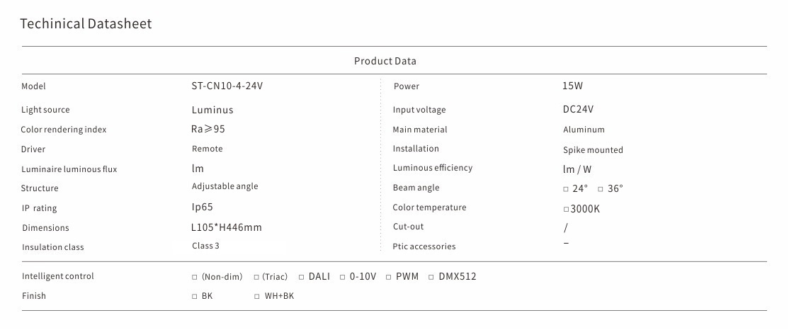Click the Ip65 rating value
Viewport: 789px width, 330px height.
coord(202,207)
